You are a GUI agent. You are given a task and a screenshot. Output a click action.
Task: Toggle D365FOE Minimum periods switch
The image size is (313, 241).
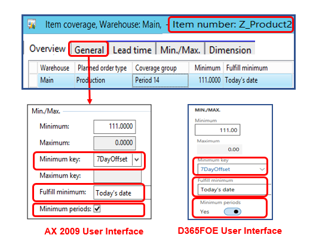coord(232,212)
